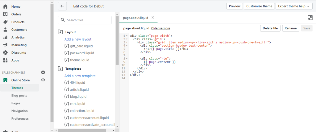Click the Online Store shop icon
The image size is (316, 132).
[x=6, y=80]
